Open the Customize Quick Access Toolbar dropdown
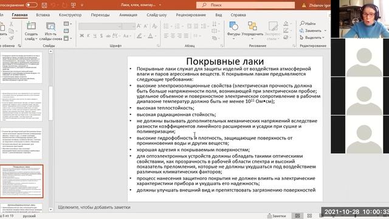The height and width of the screenshot is (219, 389). click(82, 5)
